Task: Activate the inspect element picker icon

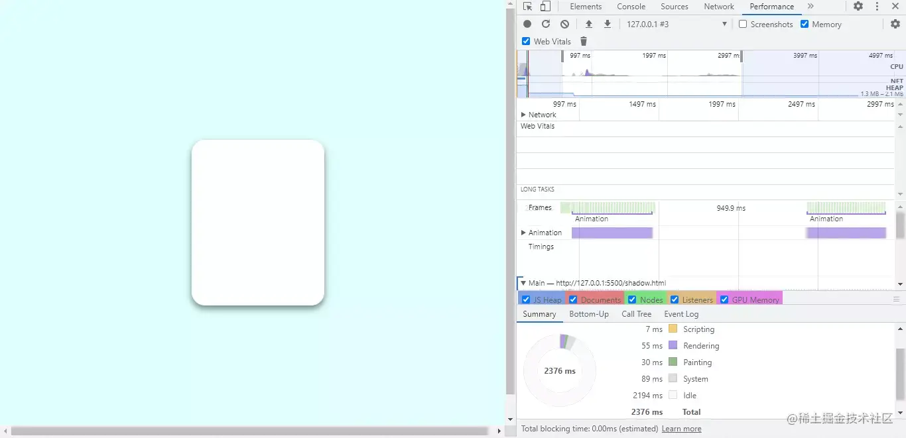Action: 527,7
